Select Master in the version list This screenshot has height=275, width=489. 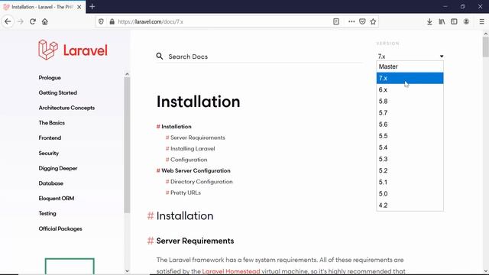[x=410, y=66]
